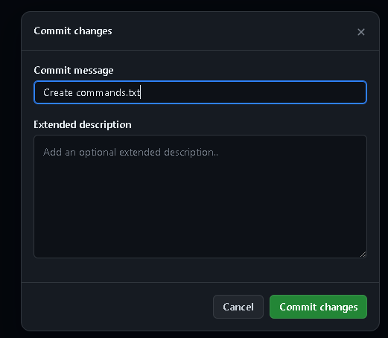Screen dimensions: 388x338
Task: Click the green Commit changes button
Action: coord(318,307)
